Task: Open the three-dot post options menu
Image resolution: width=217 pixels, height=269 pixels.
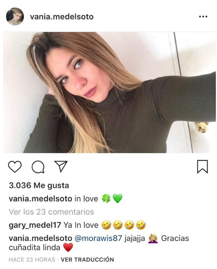Action: (x=203, y=16)
